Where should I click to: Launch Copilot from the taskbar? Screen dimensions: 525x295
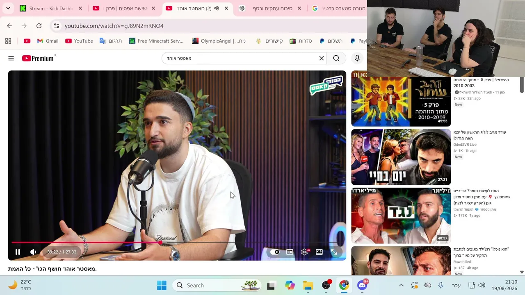(290, 286)
